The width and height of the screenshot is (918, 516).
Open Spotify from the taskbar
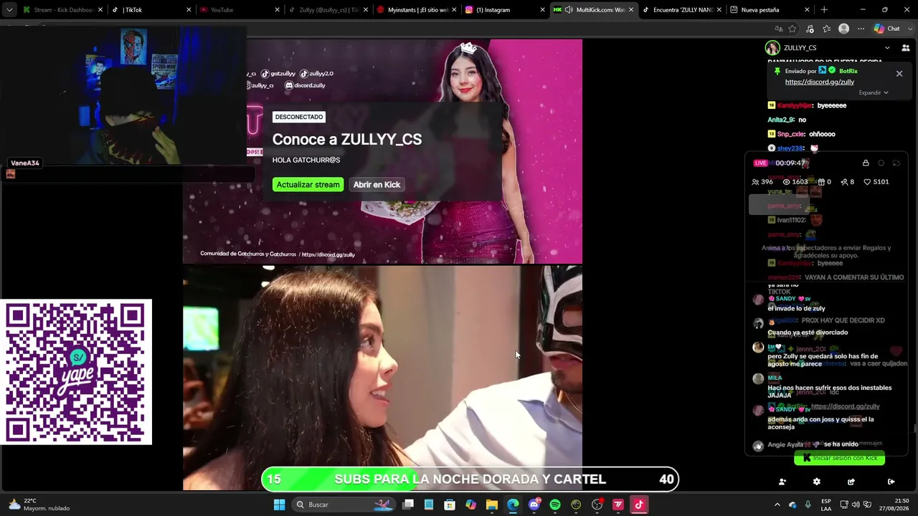(x=555, y=505)
